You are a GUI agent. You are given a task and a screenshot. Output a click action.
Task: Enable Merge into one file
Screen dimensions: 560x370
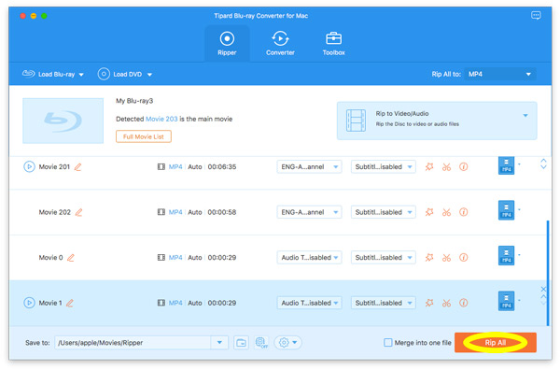pos(388,343)
